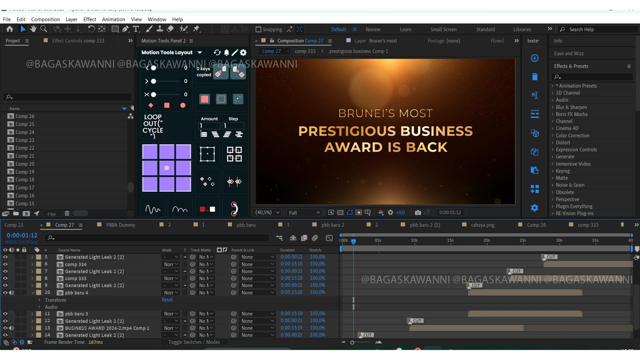Screen dimensions: 640x360
Task: Click the wiggle wave icon in Motion Tools
Action: click(x=153, y=209)
